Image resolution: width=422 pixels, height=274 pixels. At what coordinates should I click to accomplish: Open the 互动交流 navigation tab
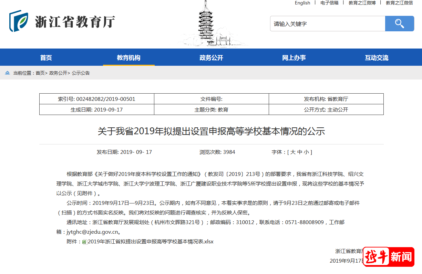[x=377, y=57]
